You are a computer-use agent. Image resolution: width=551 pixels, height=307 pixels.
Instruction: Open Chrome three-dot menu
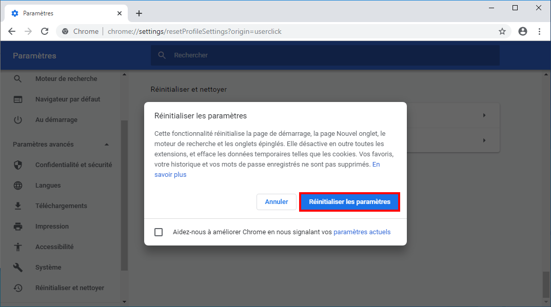[539, 31]
